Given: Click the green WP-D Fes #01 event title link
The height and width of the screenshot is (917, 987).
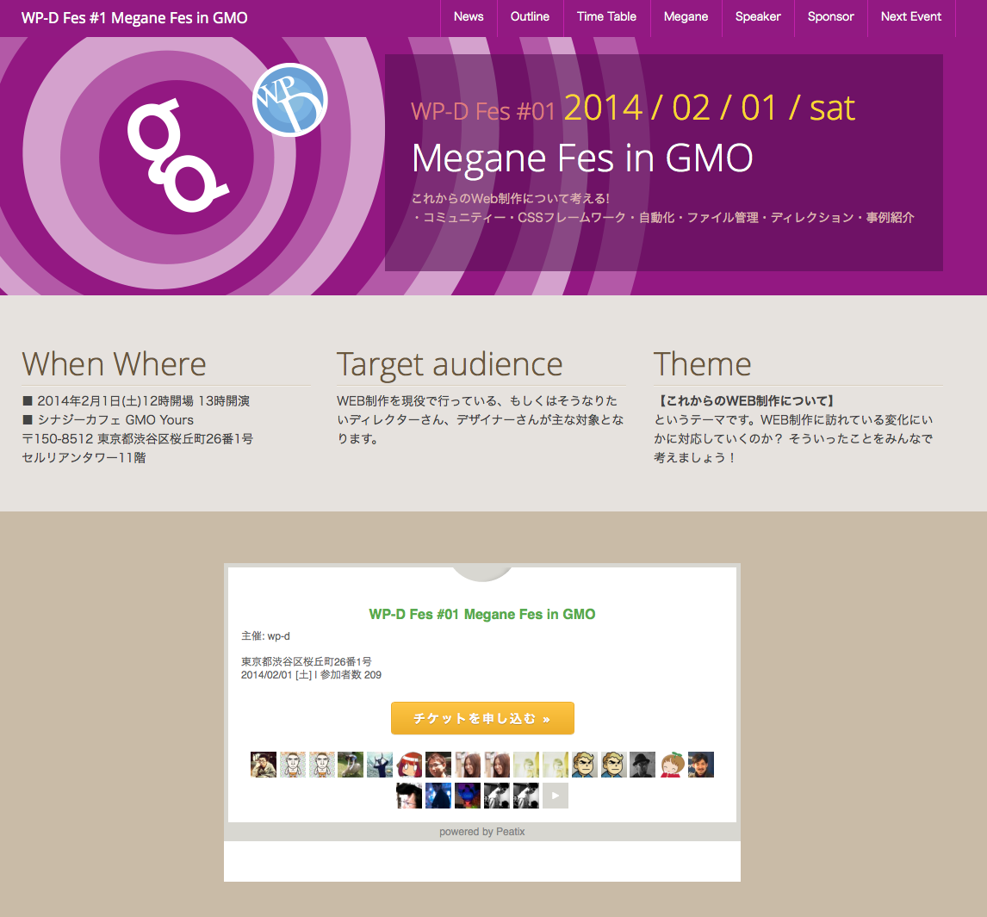Looking at the screenshot, I should (x=481, y=614).
